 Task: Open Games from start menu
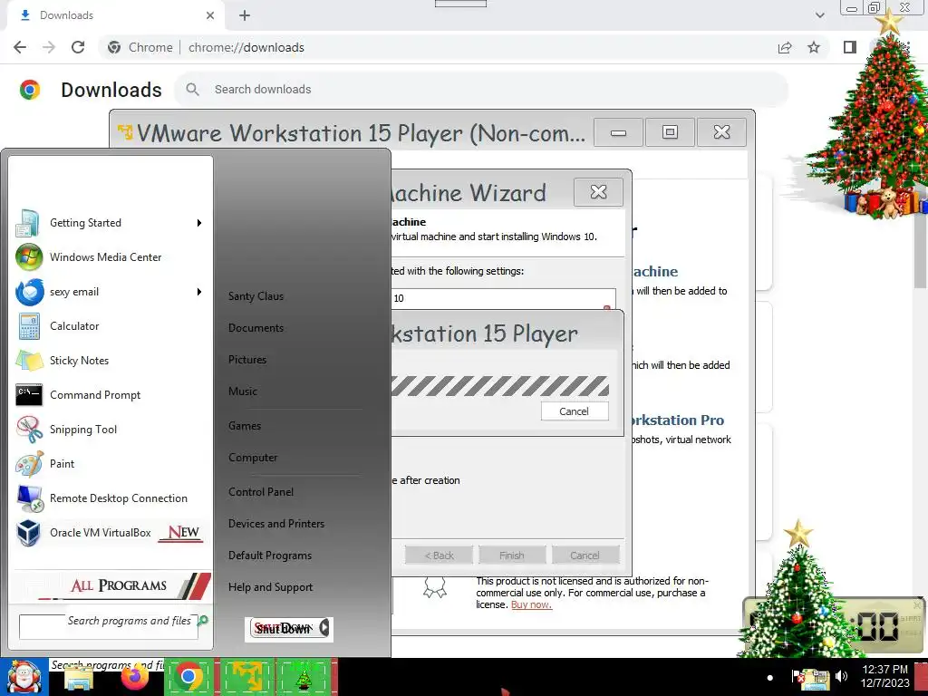(245, 426)
